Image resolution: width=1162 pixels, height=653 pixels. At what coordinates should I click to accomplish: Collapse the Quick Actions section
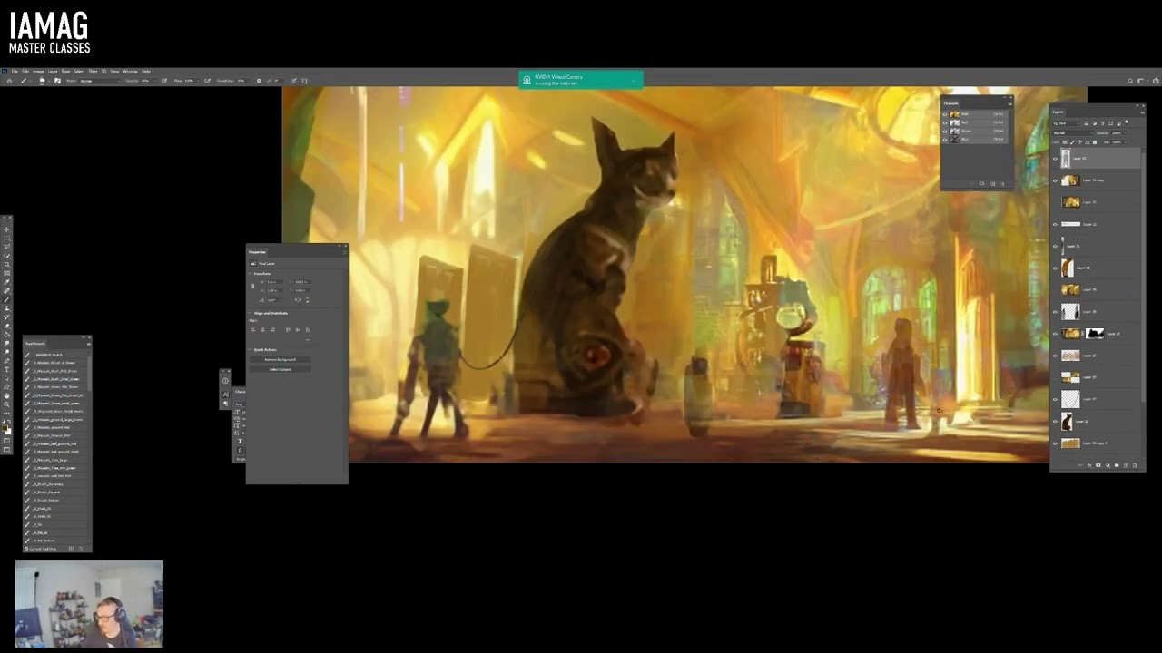click(250, 350)
